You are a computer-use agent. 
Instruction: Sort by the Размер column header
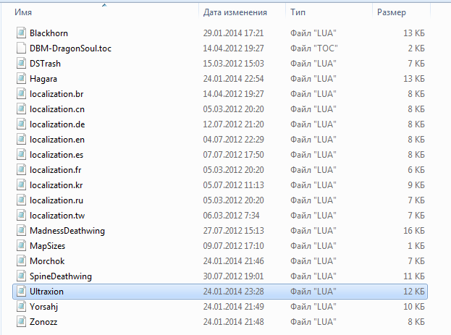click(x=392, y=12)
